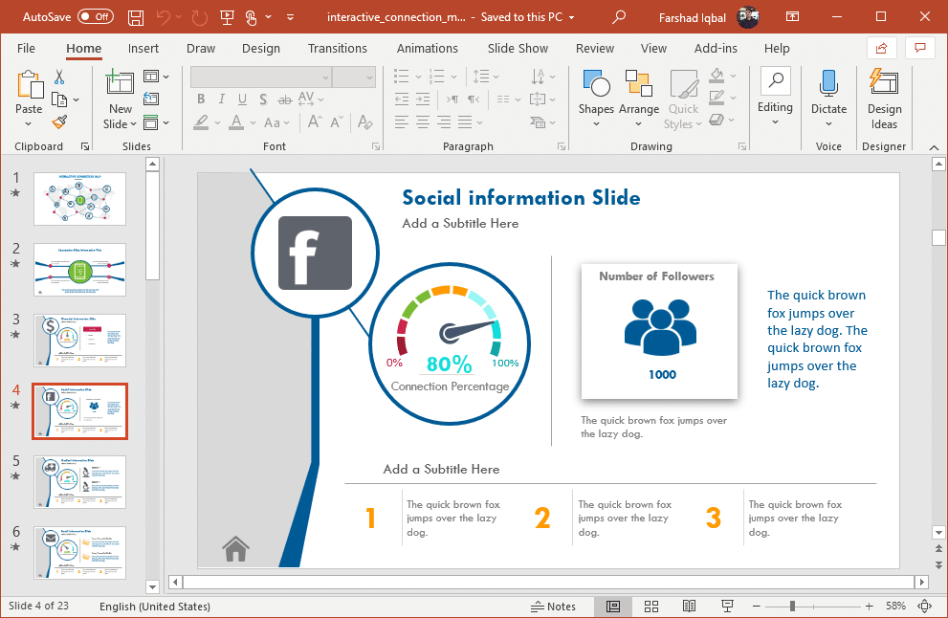Fit slide to current window
The image size is (948, 618).
click(x=924, y=607)
